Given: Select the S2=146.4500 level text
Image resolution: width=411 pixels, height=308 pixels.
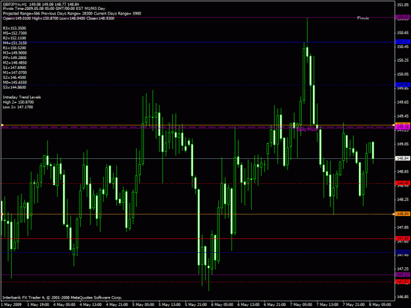Looking at the screenshot, I should 14,77.
